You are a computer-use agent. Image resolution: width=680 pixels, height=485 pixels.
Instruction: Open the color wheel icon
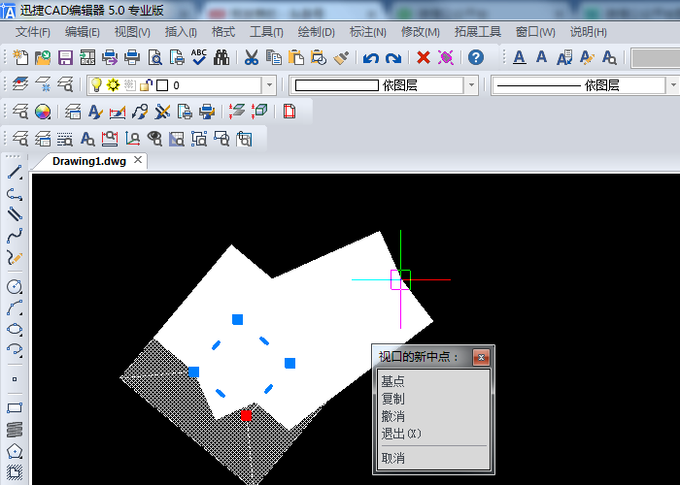click(x=43, y=112)
